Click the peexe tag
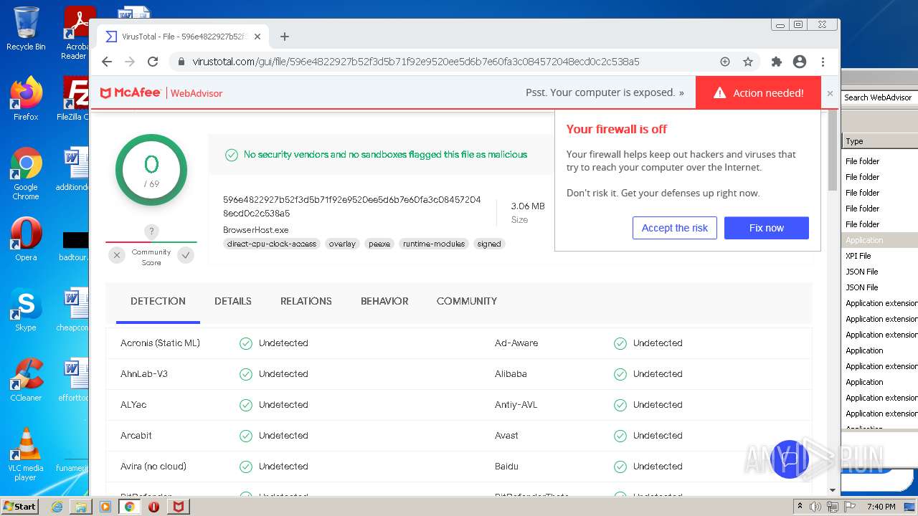 coord(379,244)
